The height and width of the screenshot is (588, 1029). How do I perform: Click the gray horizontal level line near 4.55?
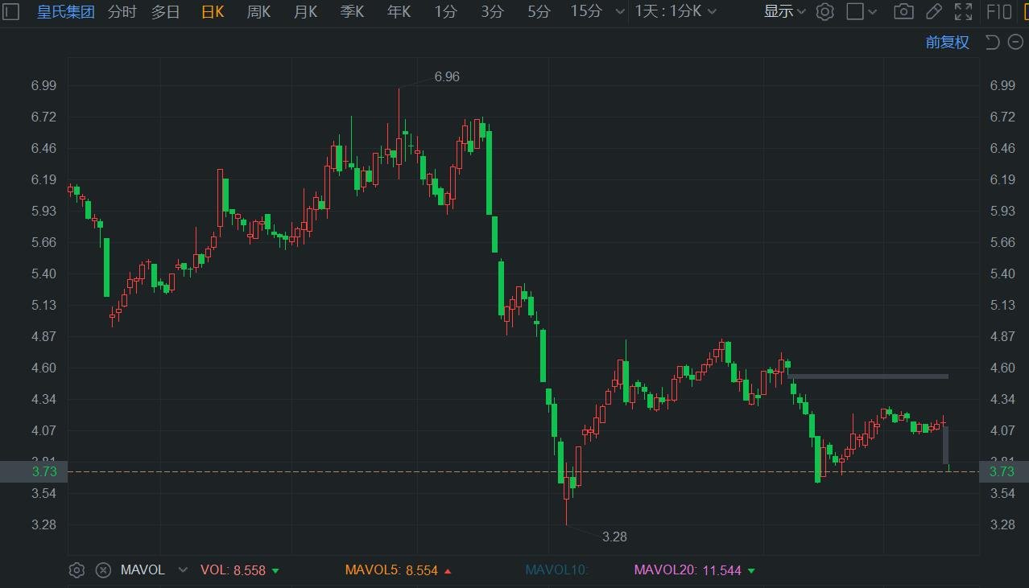click(x=868, y=376)
